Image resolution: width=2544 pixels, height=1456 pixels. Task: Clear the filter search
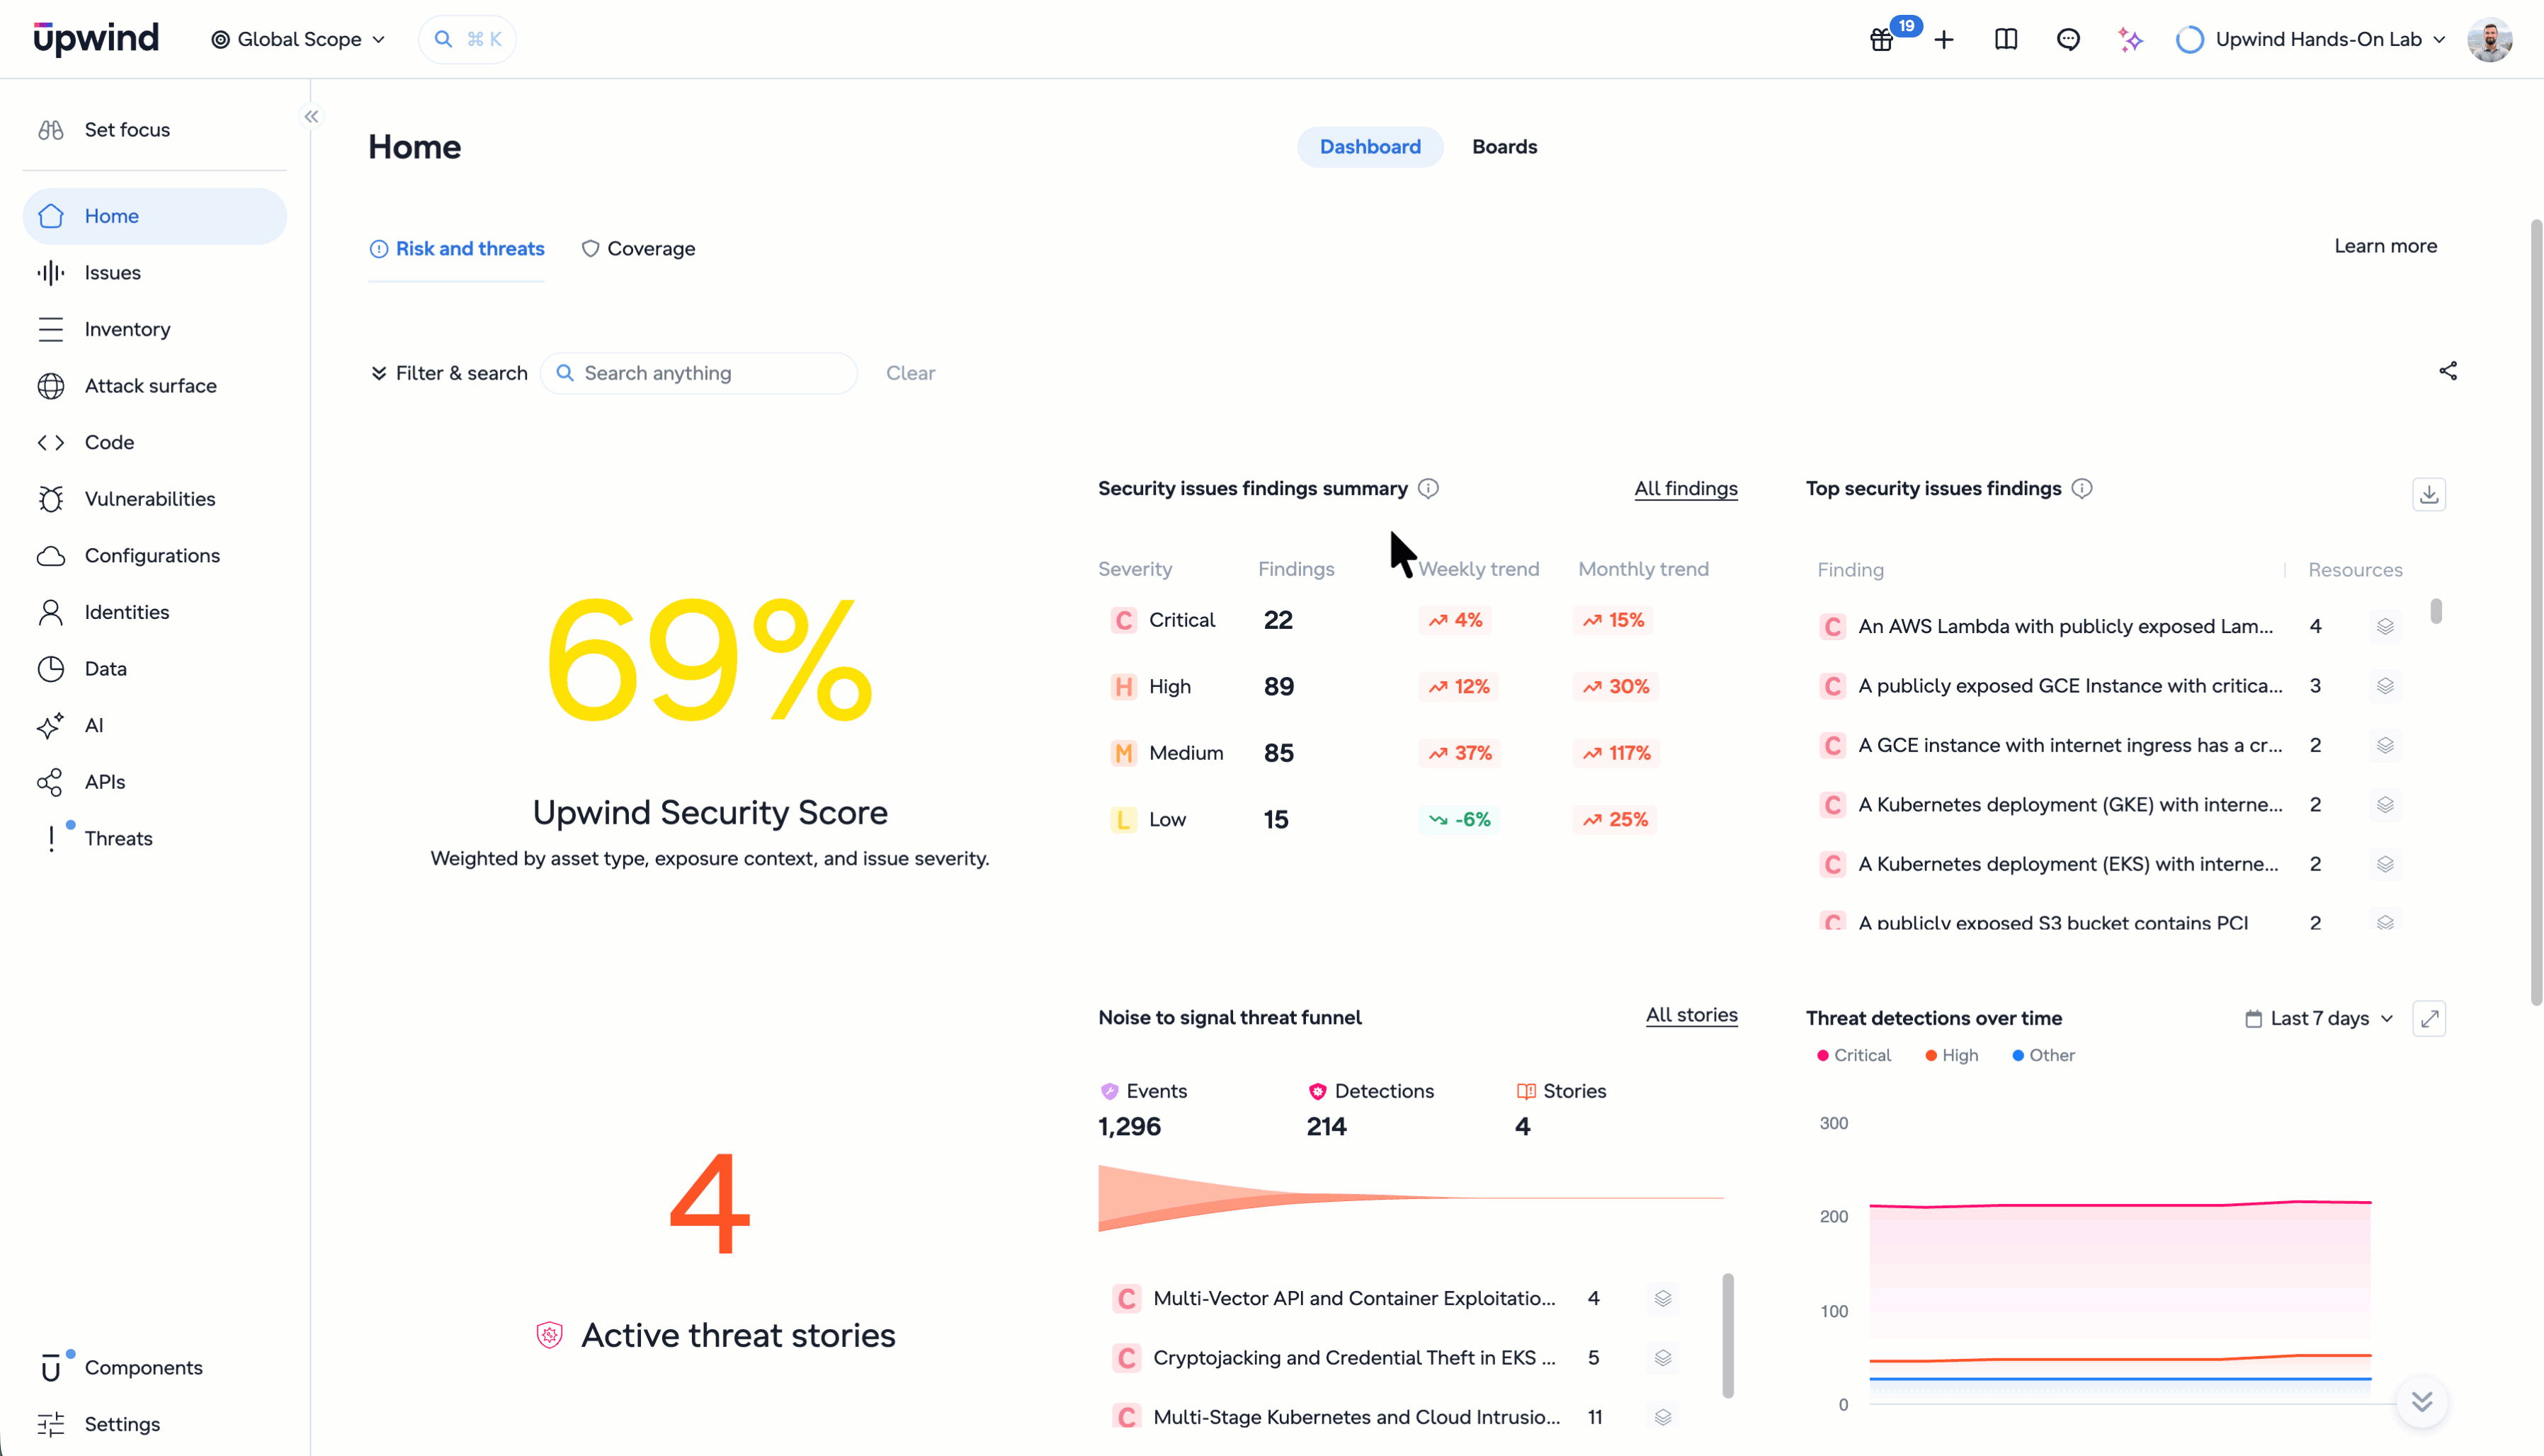[x=910, y=373]
